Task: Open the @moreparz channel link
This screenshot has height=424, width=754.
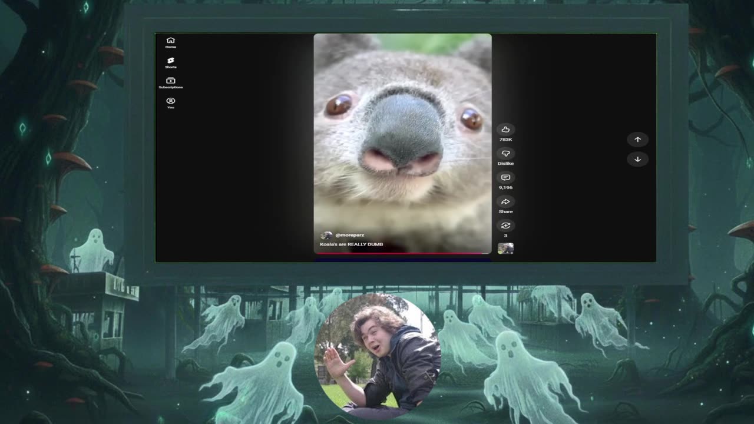Action: pos(349,235)
